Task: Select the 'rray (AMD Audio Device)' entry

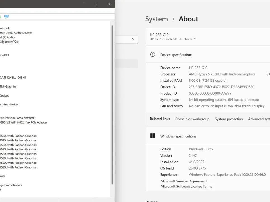Action: pos(16,33)
